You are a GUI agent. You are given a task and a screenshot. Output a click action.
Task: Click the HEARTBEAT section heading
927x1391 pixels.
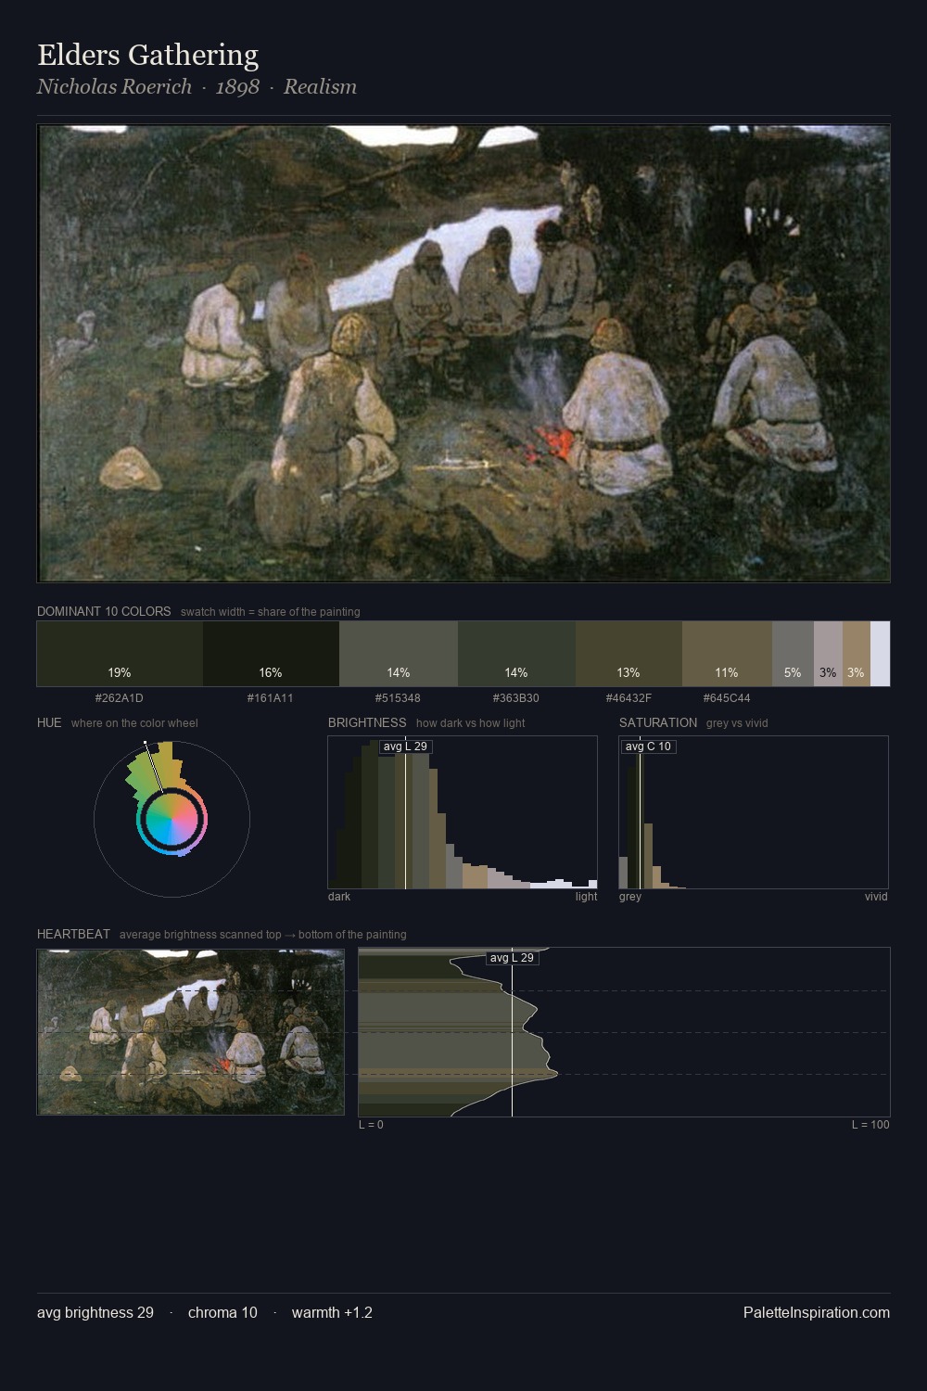pyautogui.click(x=73, y=935)
